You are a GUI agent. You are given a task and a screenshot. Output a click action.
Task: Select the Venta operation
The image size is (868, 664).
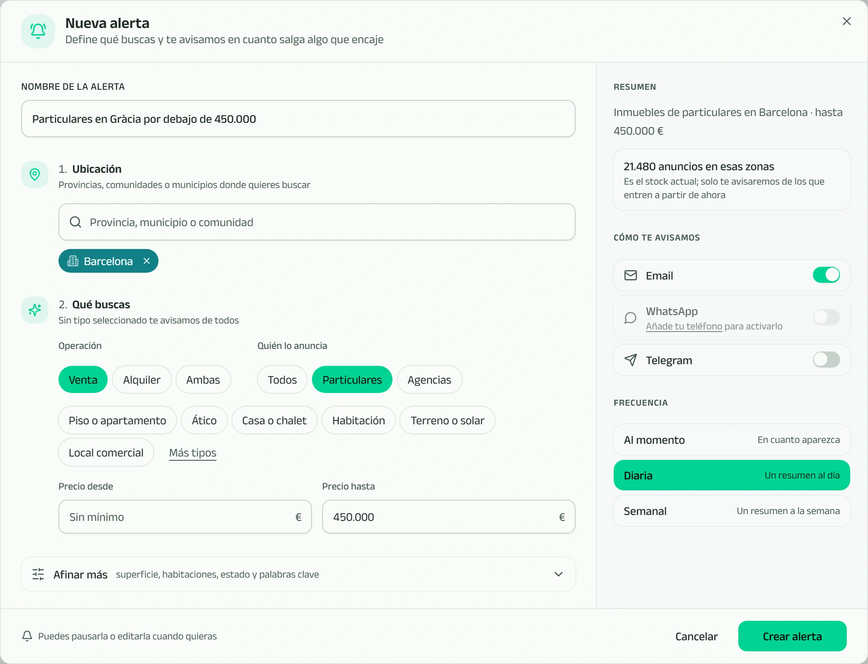83,379
